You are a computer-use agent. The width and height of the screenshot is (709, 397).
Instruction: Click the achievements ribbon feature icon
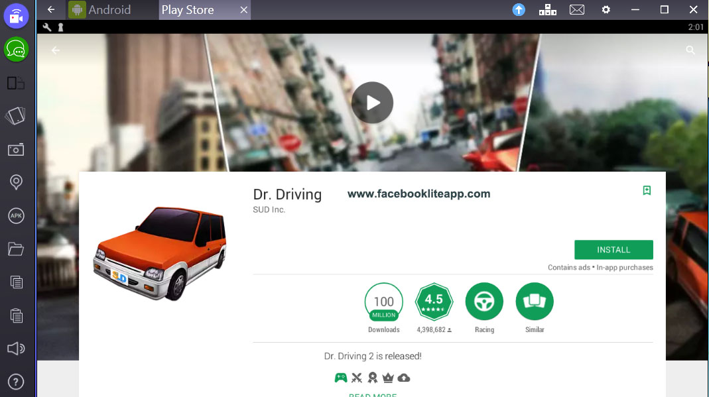[373, 378]
